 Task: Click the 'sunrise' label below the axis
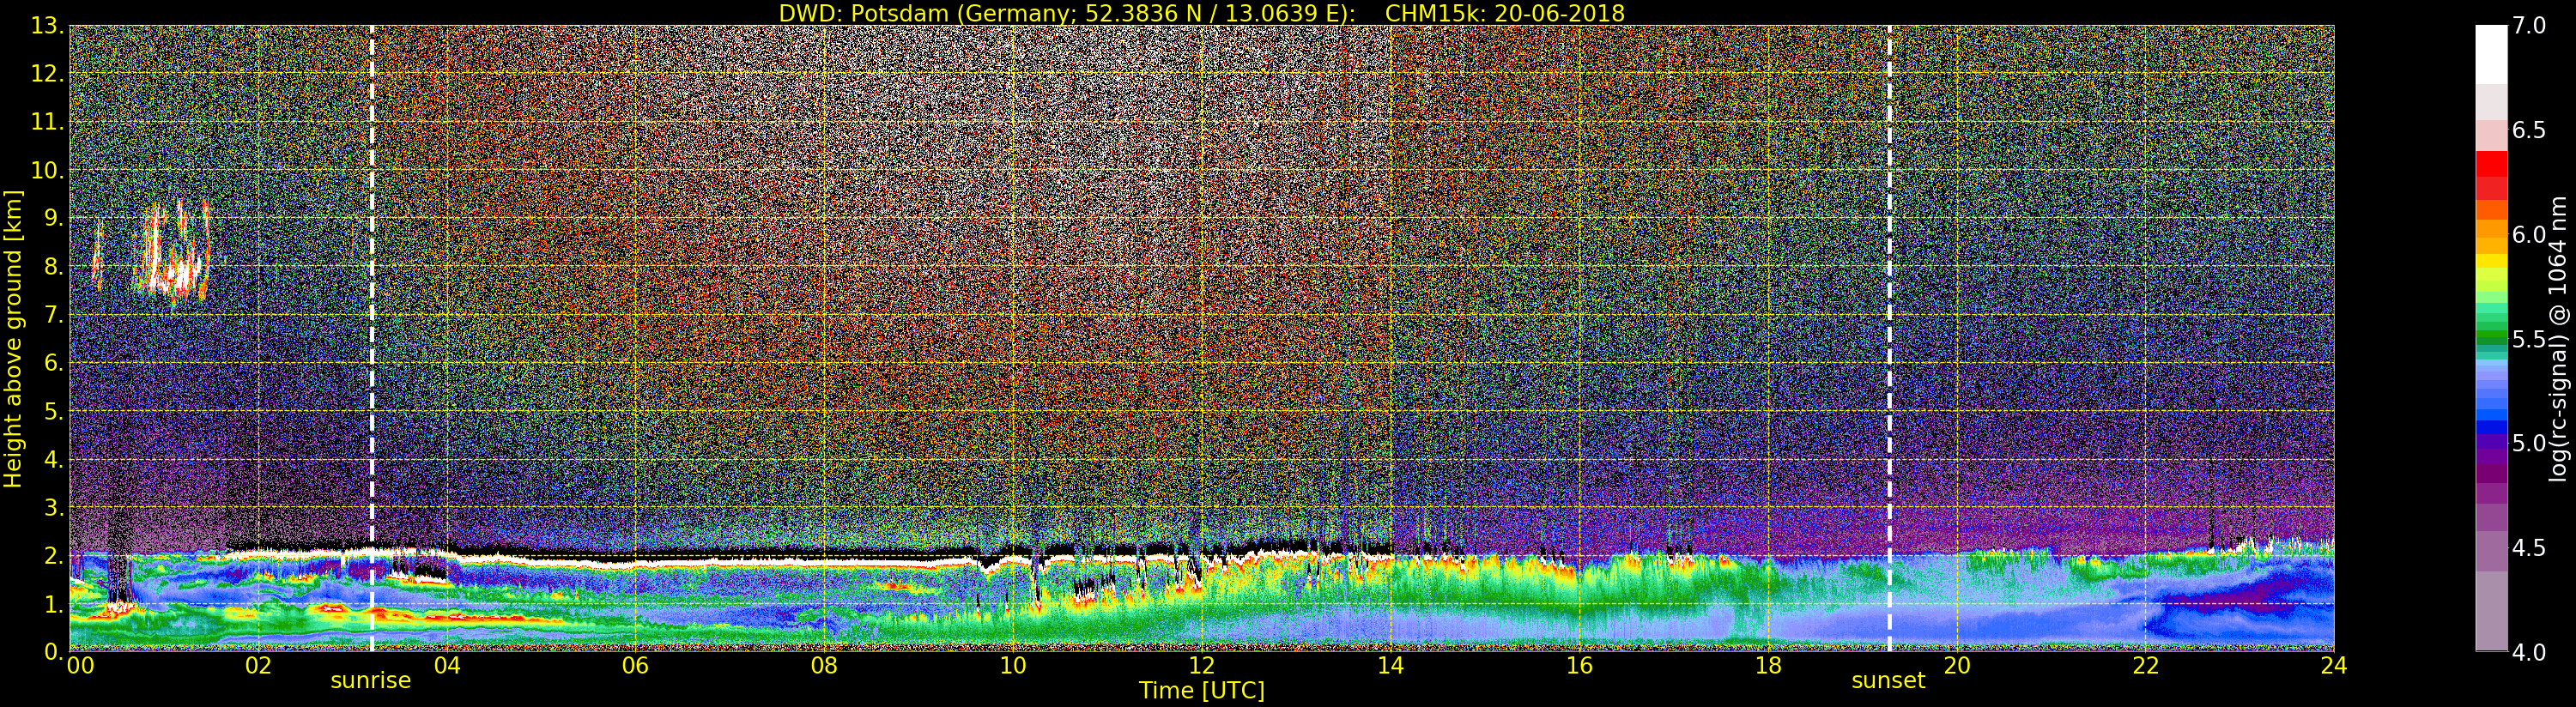371,681
